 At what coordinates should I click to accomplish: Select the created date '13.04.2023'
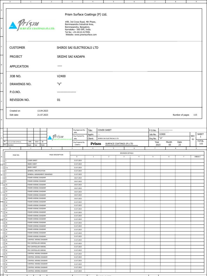pyautogui.click(x=43, y=111)
